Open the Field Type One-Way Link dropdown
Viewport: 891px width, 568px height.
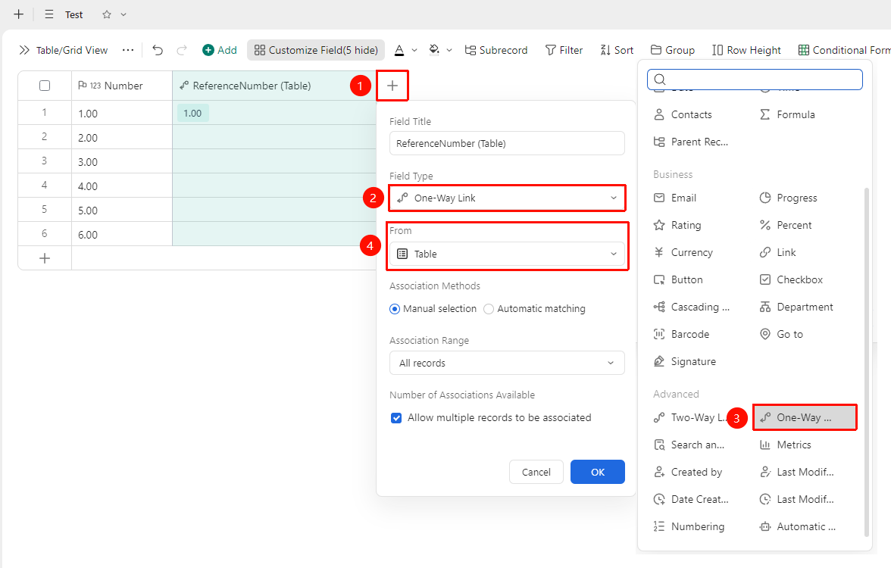point(507,198)
